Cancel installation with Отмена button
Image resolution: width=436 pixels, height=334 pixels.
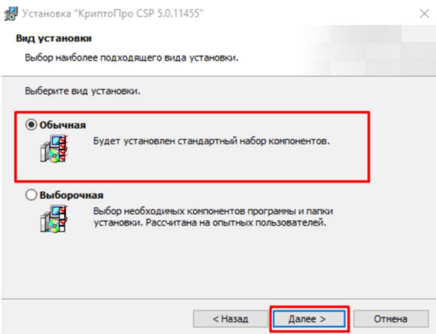(391, 319)
